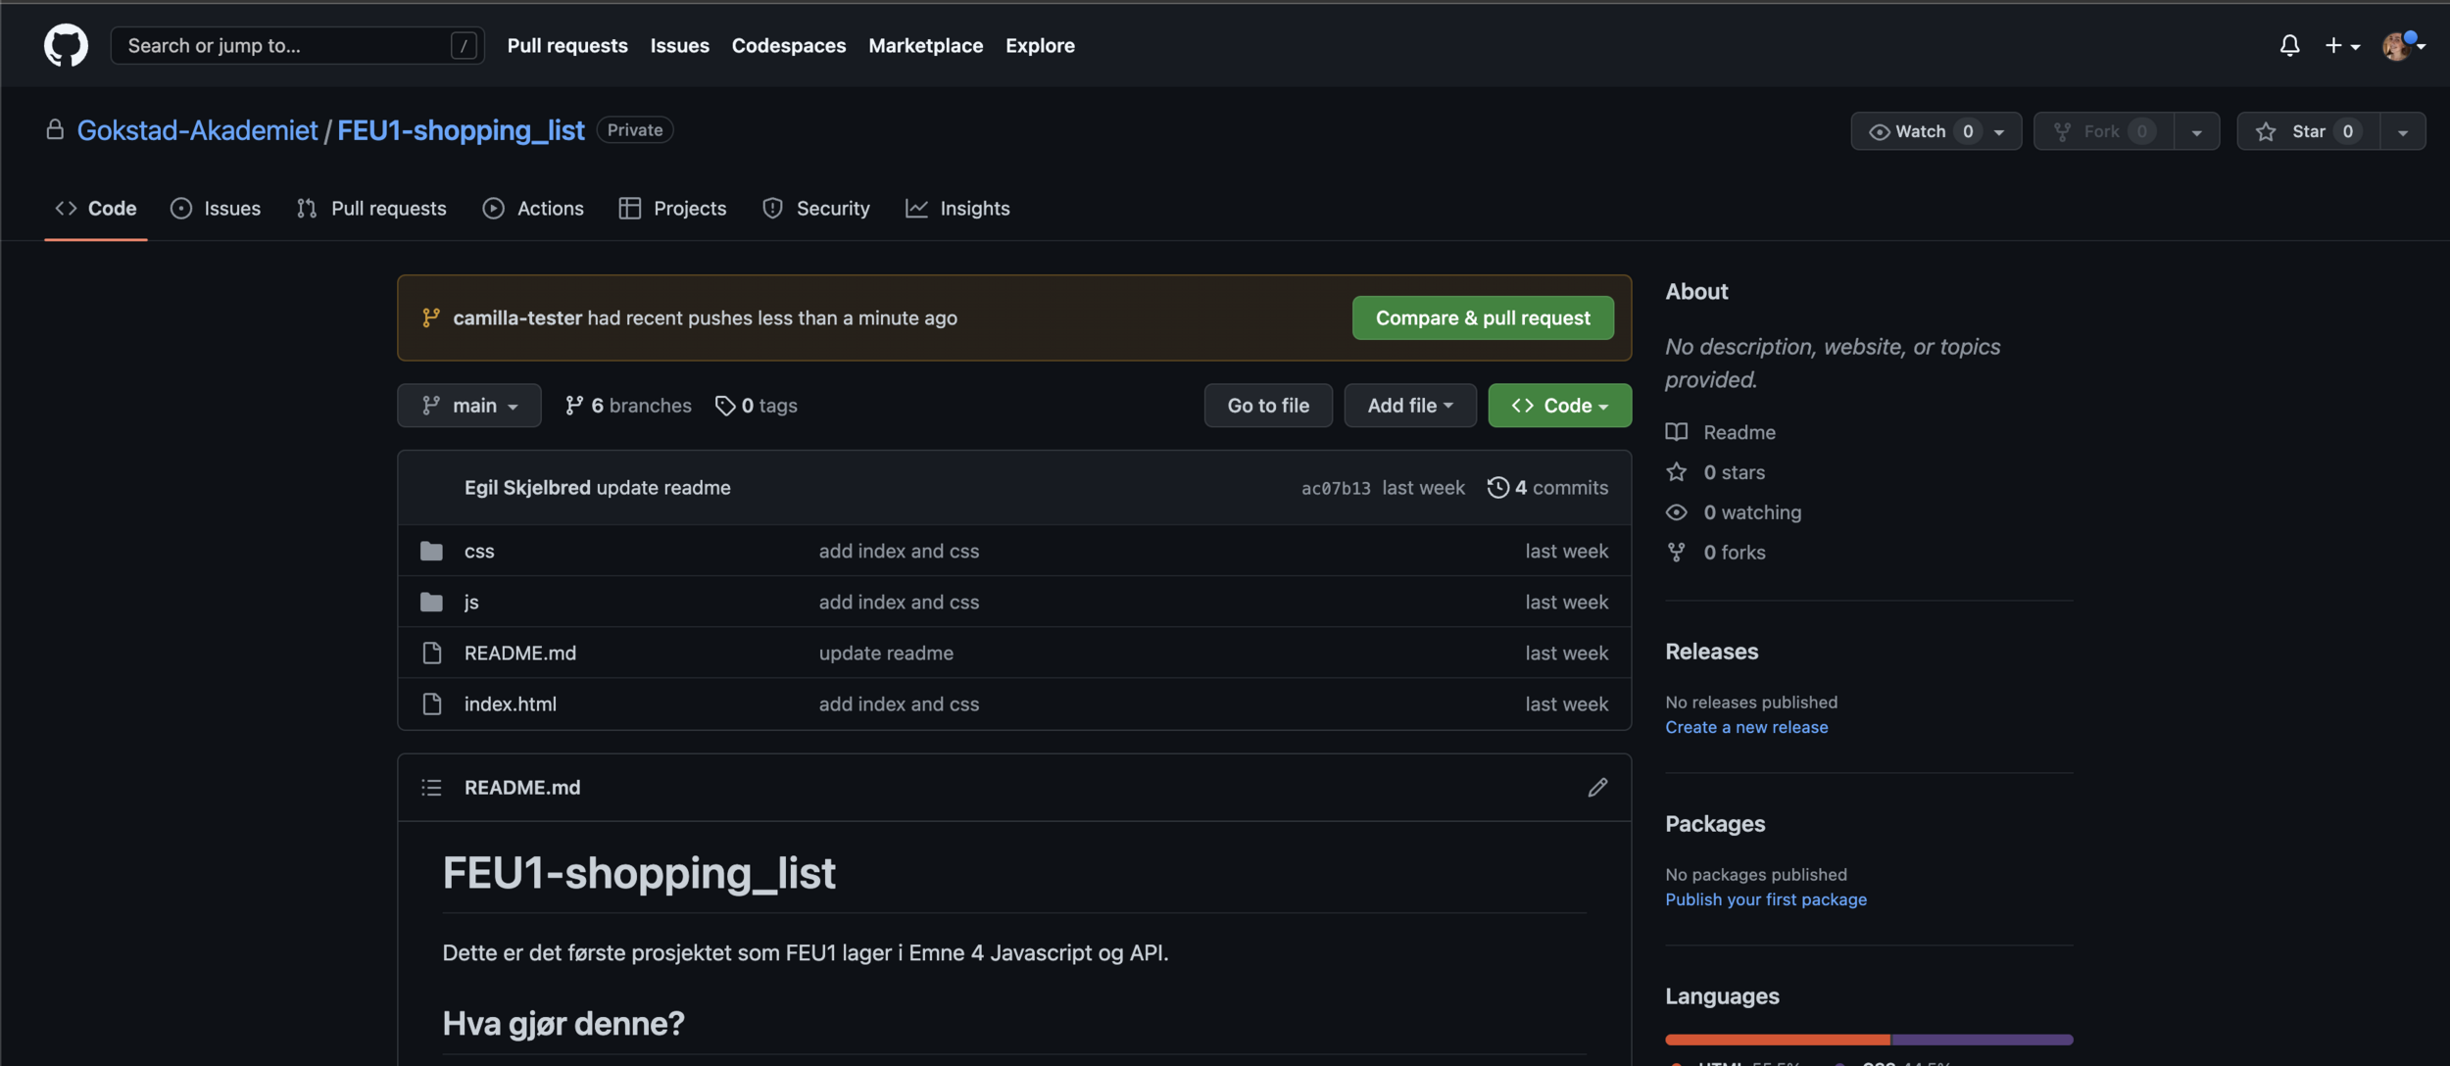2450x1066 pixels.
Task: Click the GitHub octocat home logo
Action: (66, 45)
